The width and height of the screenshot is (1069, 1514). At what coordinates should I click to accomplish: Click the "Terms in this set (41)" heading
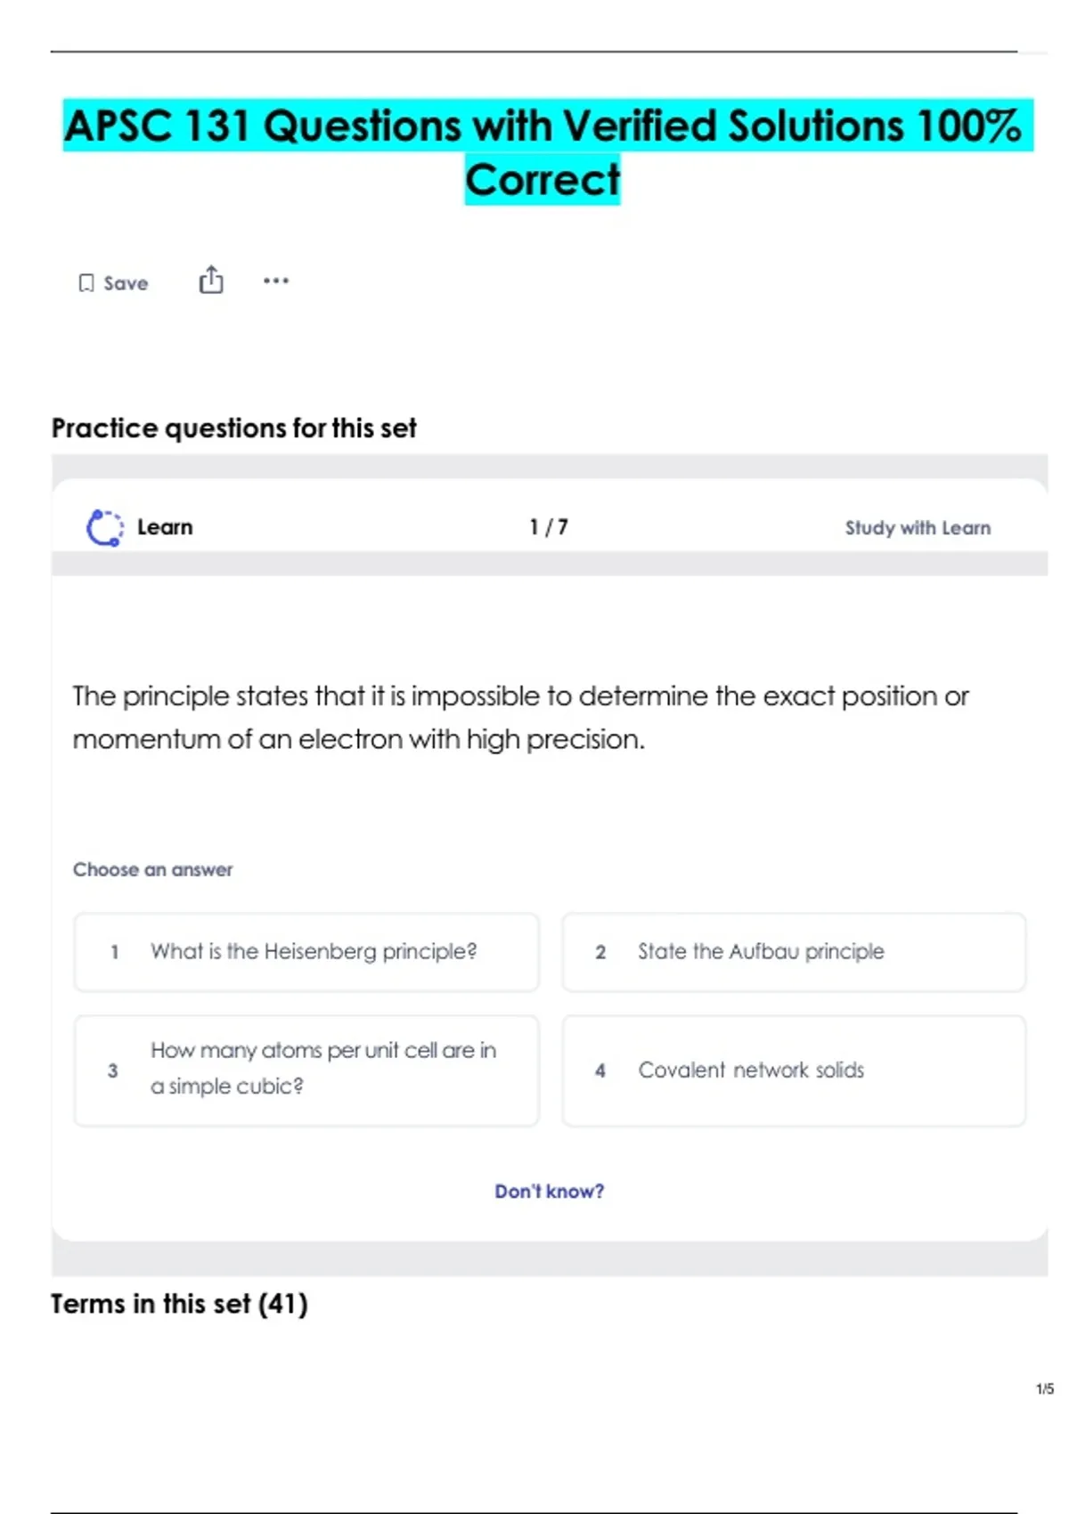[x=179, y=1304]
